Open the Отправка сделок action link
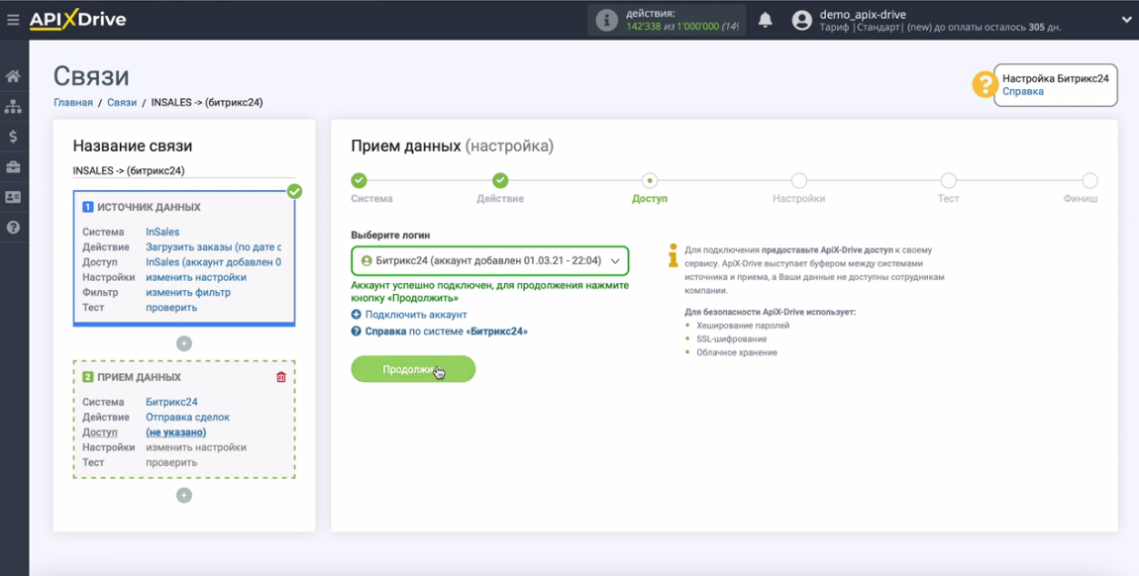Viewport: 1139px width, 576px height. point(188,417)
